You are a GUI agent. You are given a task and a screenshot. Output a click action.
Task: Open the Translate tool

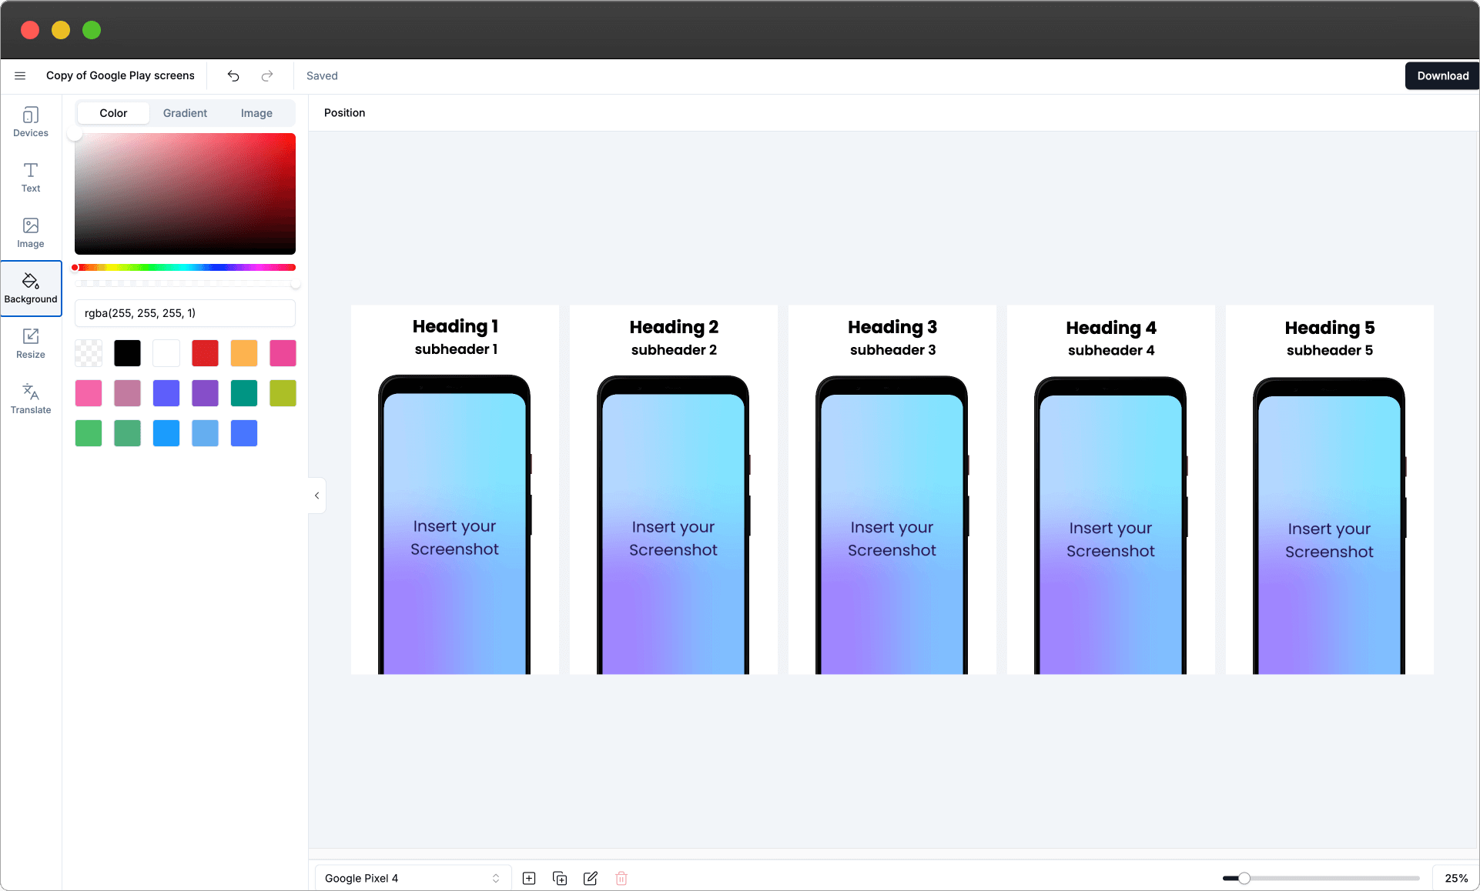(31, 399)
